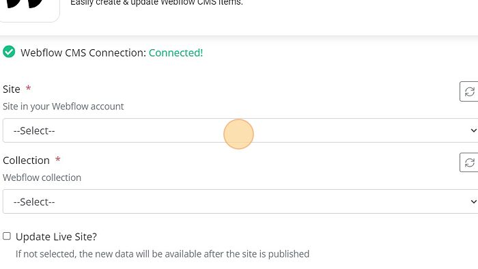Refresh the Site list with the reload icon
Viewport: 478px width, 269px height.
click(x=469, y=91)
